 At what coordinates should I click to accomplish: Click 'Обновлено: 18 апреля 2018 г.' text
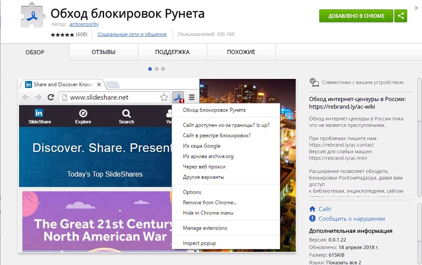[x=344, y=247]
